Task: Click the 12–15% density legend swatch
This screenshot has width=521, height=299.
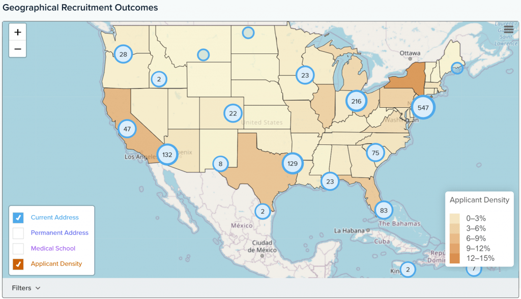Action: [x=455, y=258]
